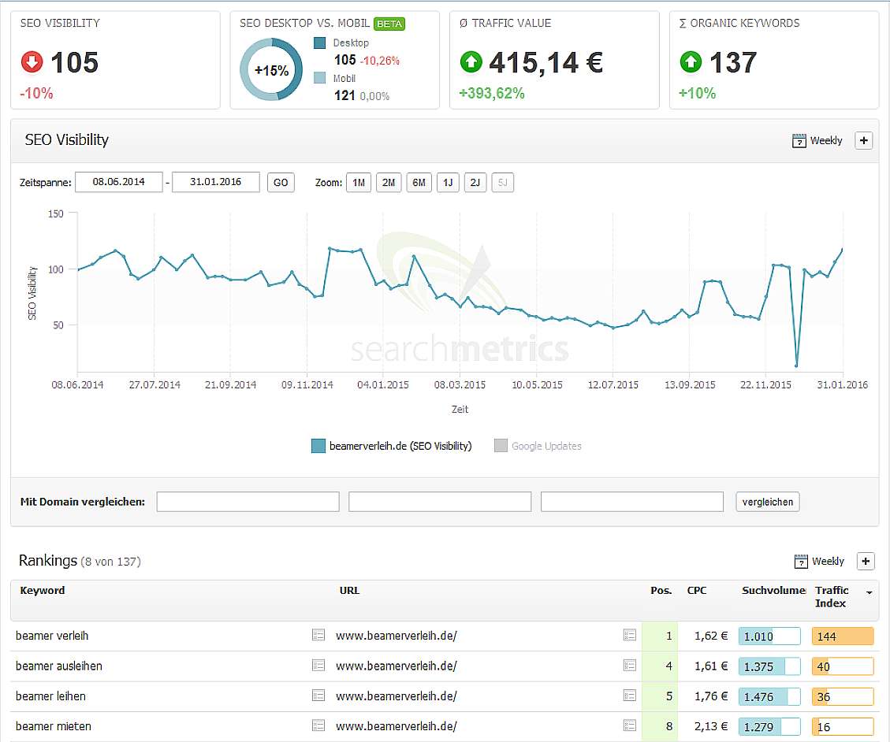Click the GO button for the date range

281,183
